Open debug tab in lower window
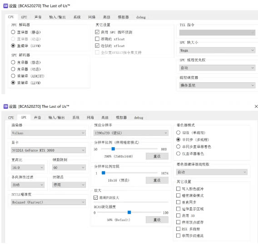Image resolution: width=258 pixels, height=244 pixels. point(139,118)
